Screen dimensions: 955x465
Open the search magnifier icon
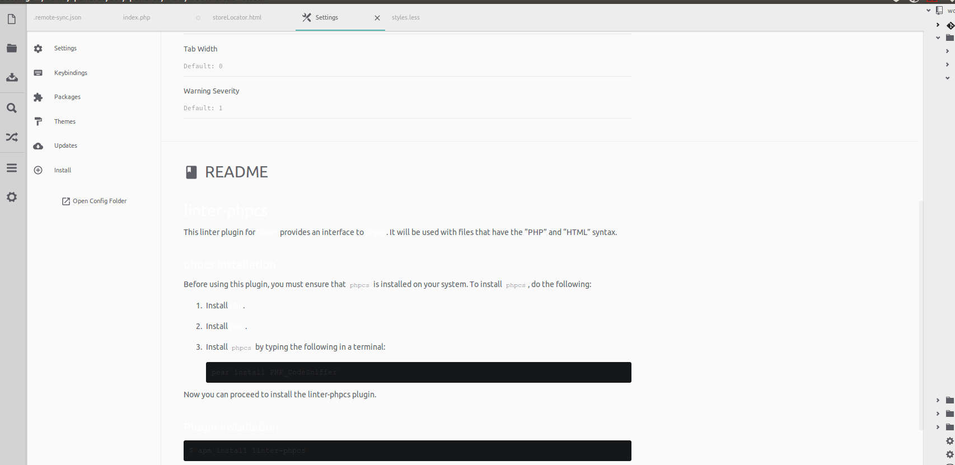point(11,108)
